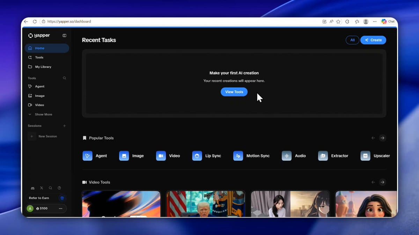
Task: Add page to favorites with star icon
Action: pyautogui.click(x=338, y=22)
